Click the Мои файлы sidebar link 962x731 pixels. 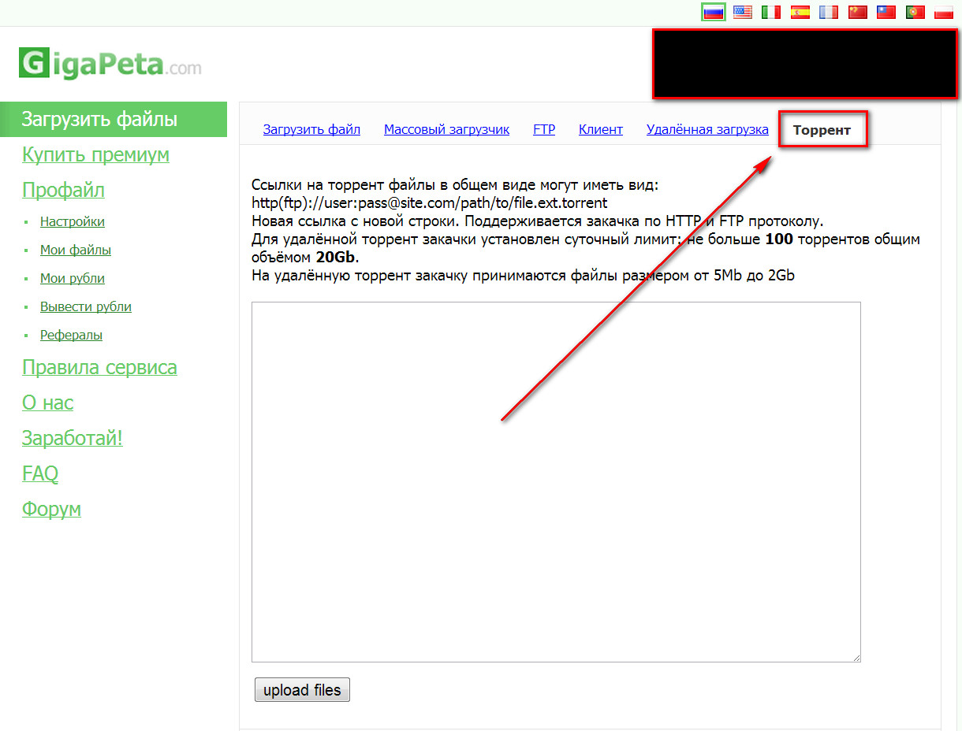pos(76,250)
